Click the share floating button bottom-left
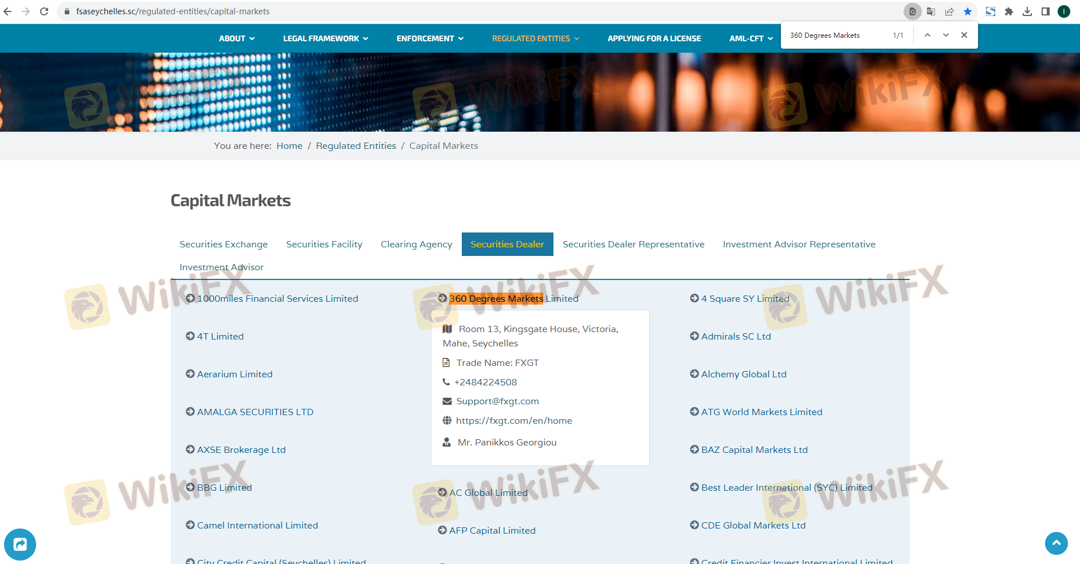 point(20,544)
